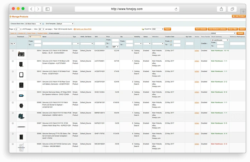Viewport: 250px width, 162px height.
Task: Tick the checkbox for product 55913
Action: [13, 61]
